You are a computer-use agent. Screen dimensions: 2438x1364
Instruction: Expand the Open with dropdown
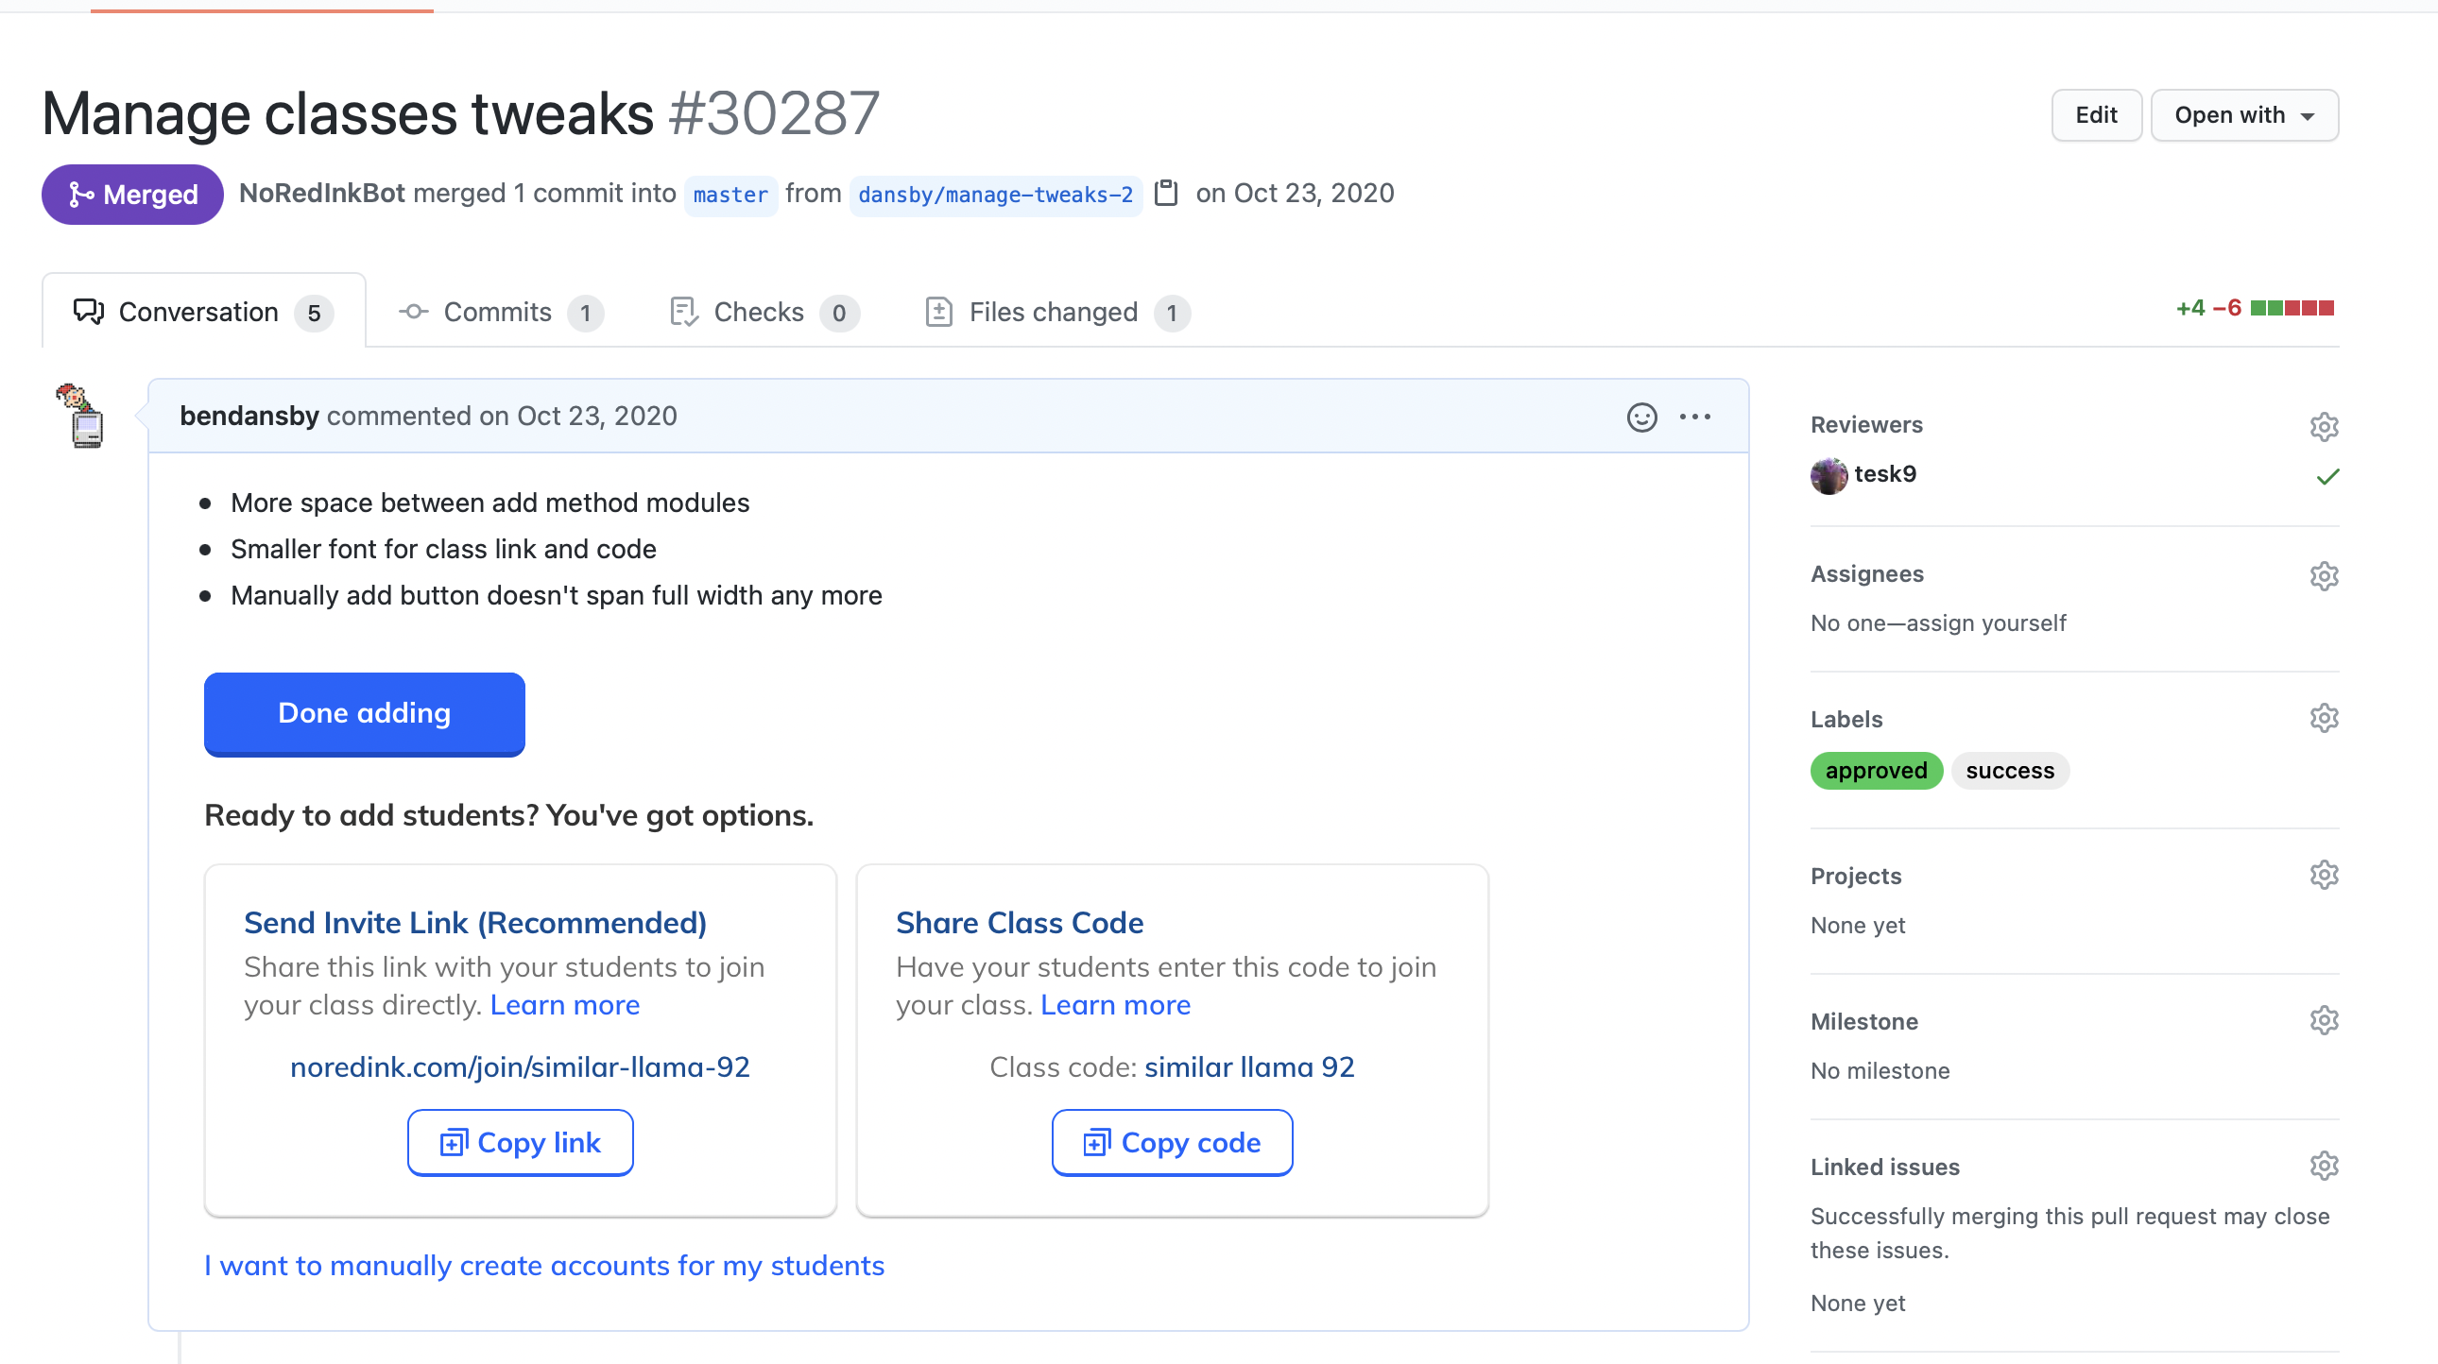tap(2243, 115)
